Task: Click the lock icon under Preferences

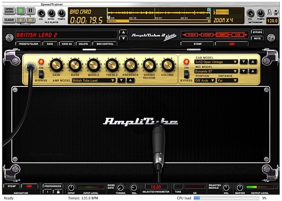Action: (x=58, y=192)
